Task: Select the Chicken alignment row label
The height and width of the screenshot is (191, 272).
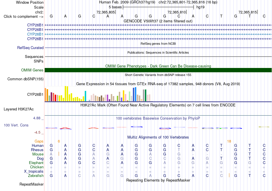Action: pyautogui.click(x=37, y=167)
